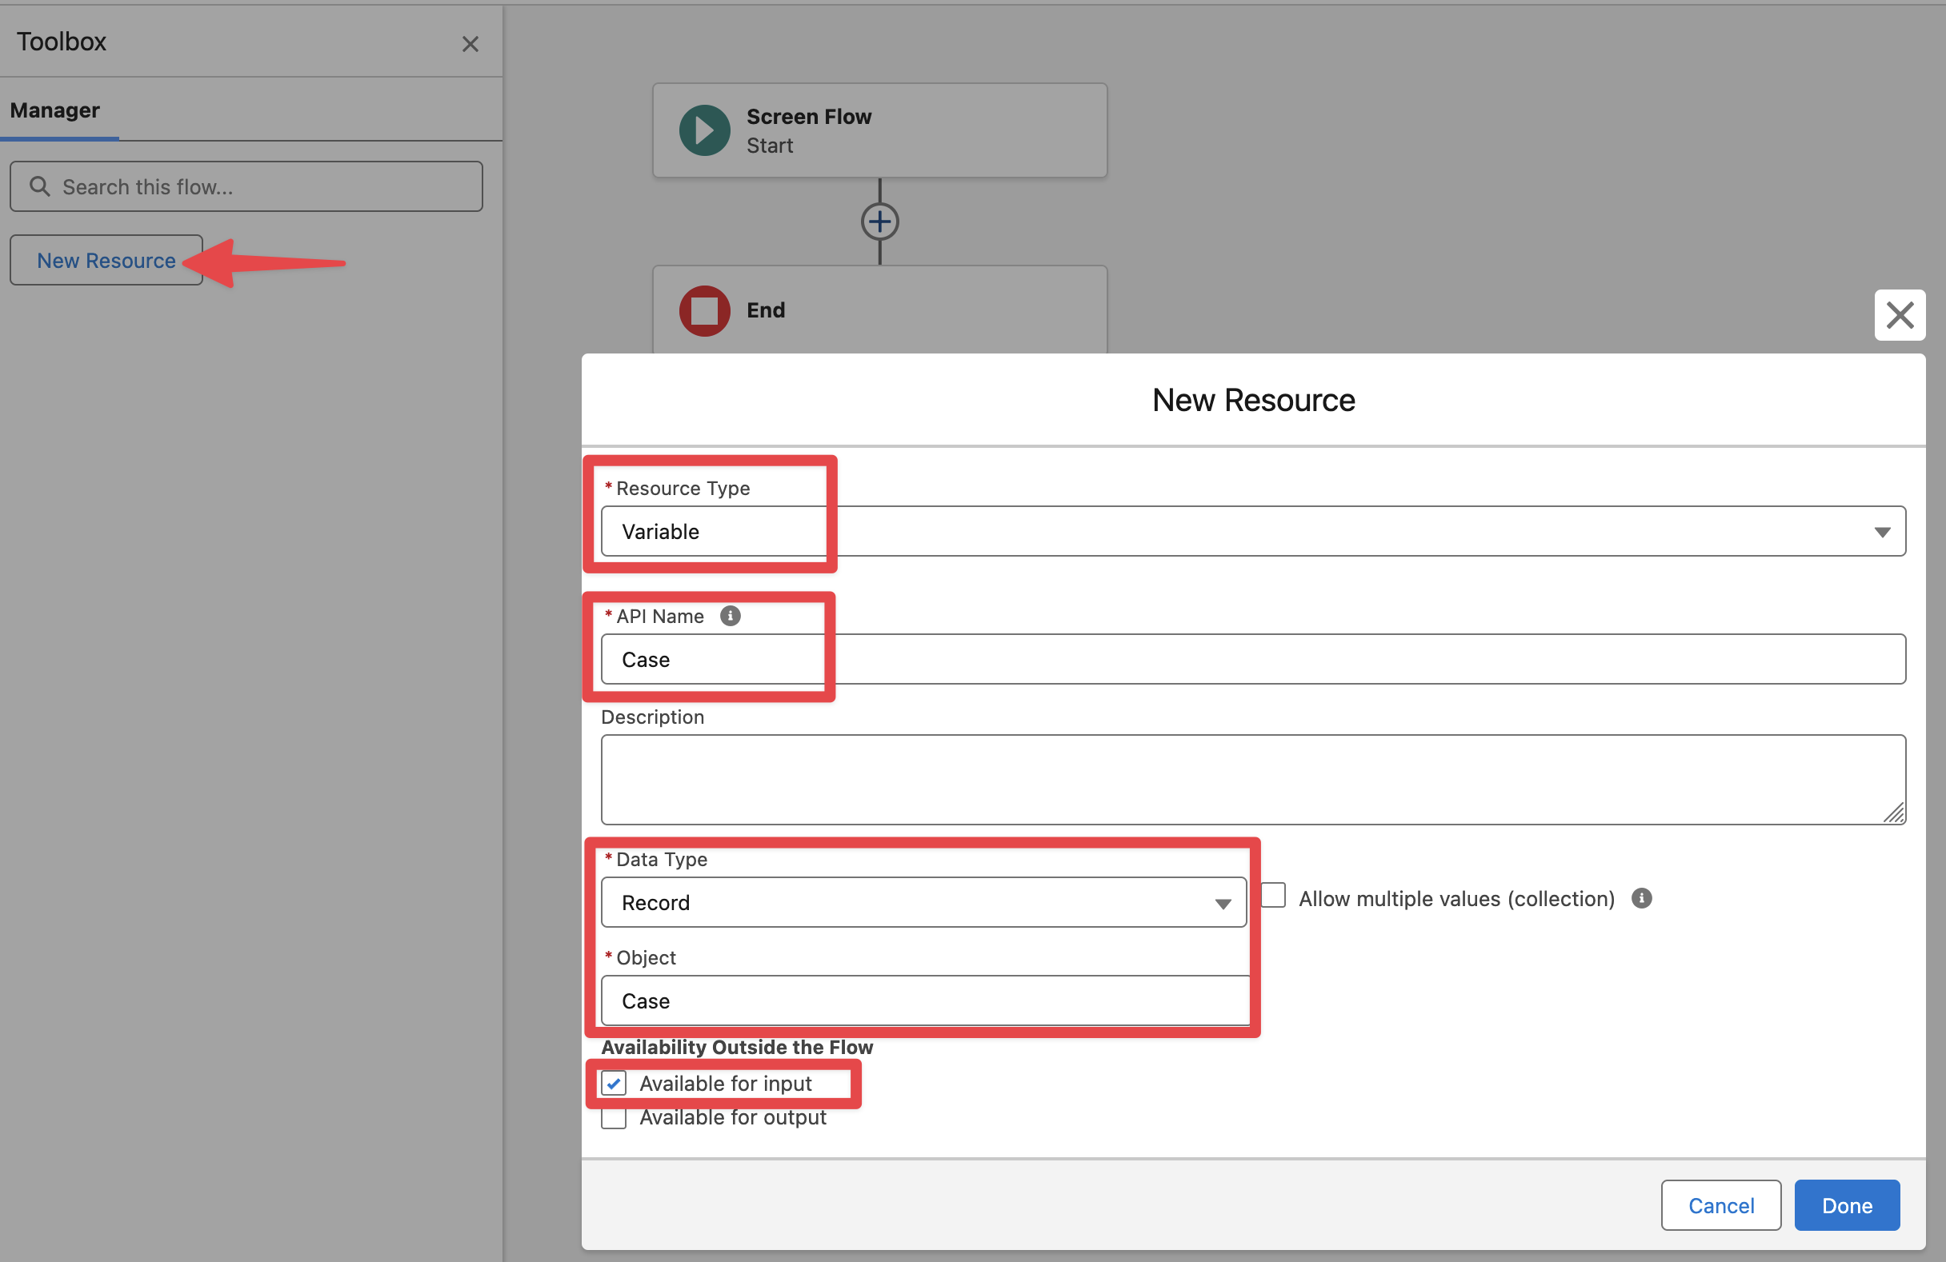Open the Object Case combobox
This screenshot has height=1262, width=1946.
(923, 1000)
